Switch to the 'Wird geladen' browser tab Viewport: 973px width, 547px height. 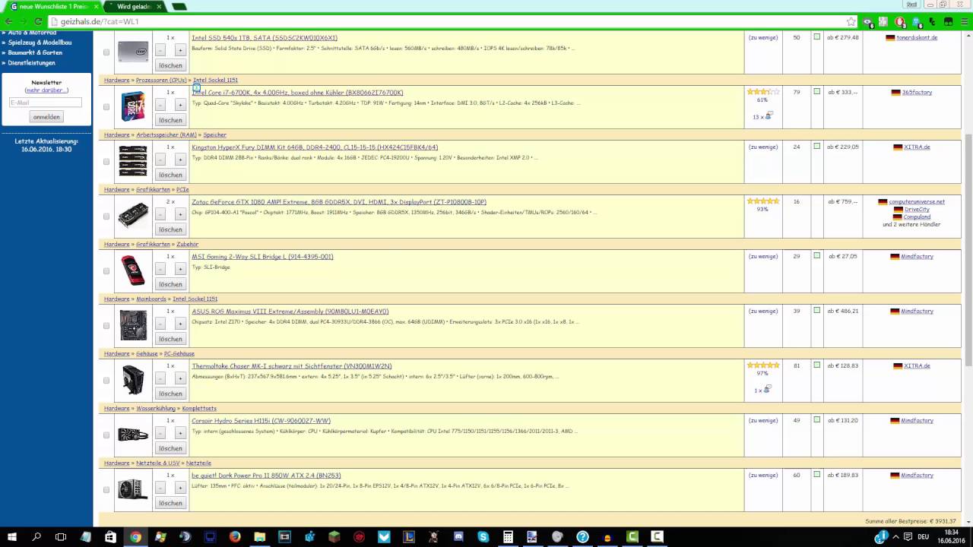coord(135,6)
